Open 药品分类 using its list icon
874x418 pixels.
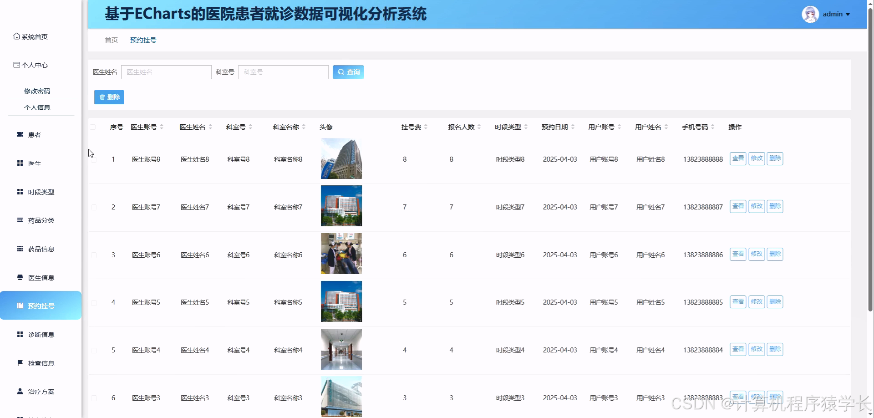pos(19,220)
